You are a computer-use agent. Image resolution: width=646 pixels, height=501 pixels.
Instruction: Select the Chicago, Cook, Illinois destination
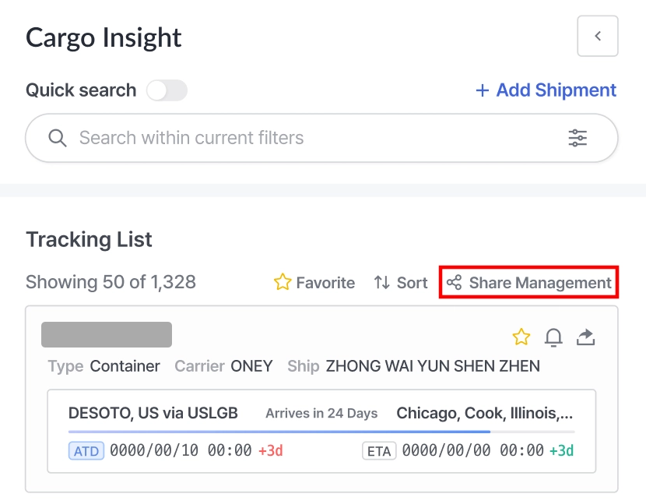[485, 413]
